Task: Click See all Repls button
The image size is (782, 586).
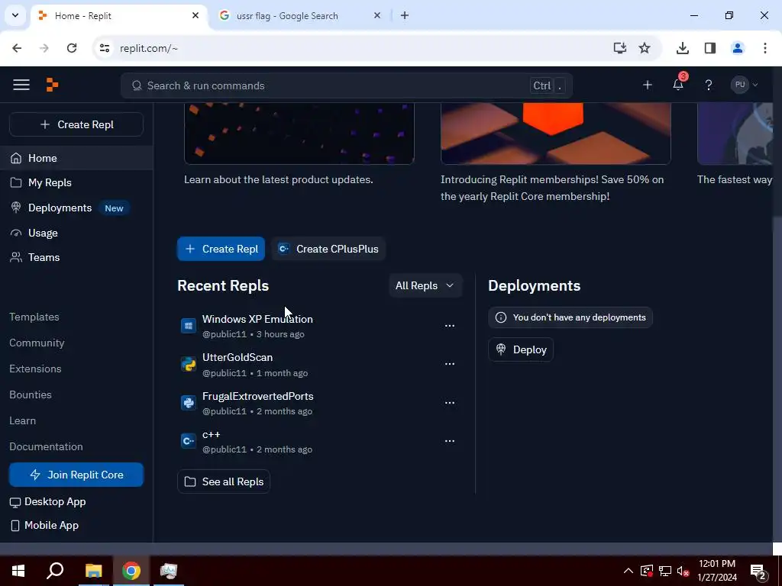Action: 224,482
